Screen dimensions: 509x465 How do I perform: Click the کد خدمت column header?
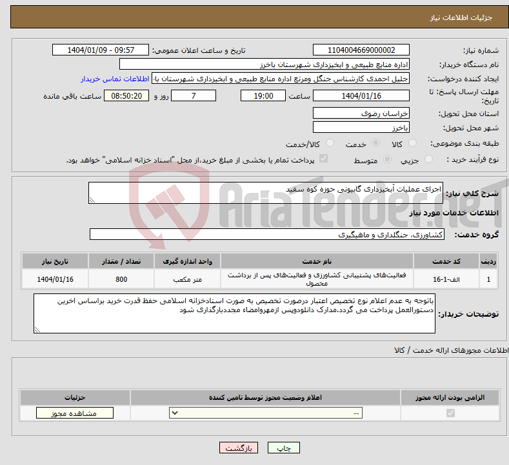(x=446, y=261)
